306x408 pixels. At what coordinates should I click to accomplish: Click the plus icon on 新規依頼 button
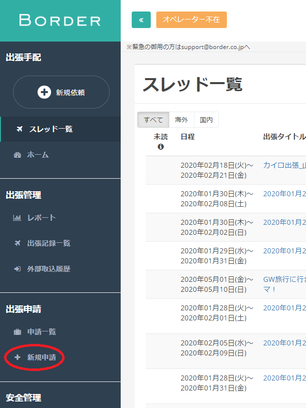point(44,92)
